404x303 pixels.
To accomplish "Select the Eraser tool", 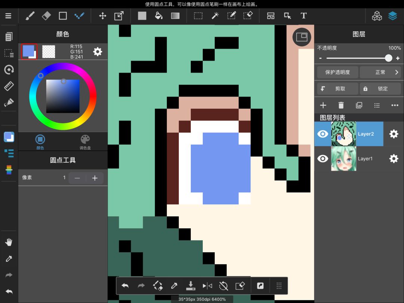I will [x=46, y=16].
